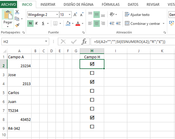
Task: Select cell containing T5234
Action: click(x=19, y=109)
